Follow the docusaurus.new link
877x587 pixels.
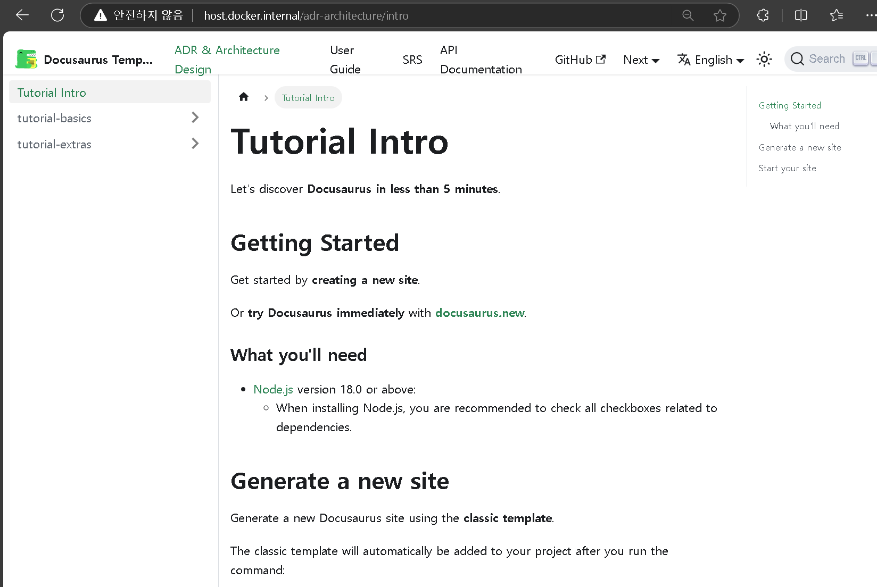(x=479, y=313)
